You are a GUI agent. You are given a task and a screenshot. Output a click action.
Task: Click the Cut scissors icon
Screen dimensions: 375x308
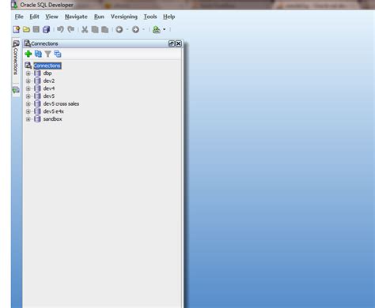[85, 29]
